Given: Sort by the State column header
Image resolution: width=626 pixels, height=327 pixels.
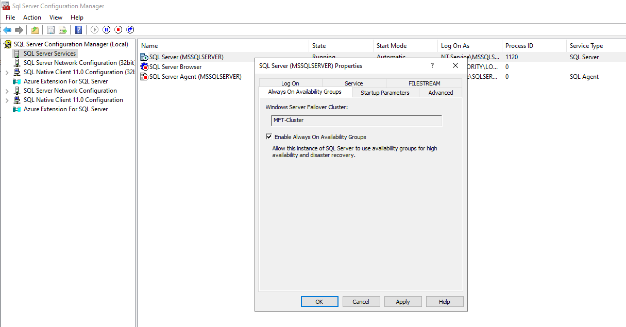Looking at the screenshot, I should coord(341,46).
